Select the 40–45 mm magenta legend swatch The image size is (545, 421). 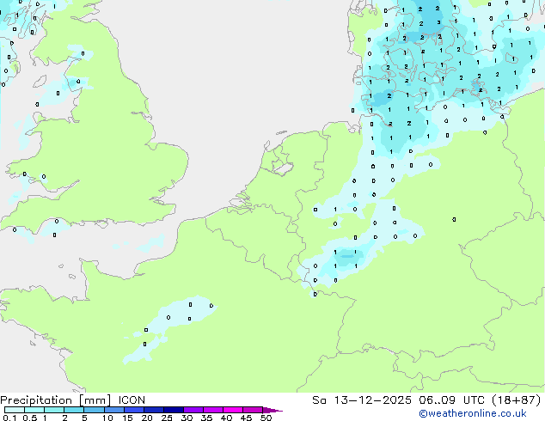233,410
